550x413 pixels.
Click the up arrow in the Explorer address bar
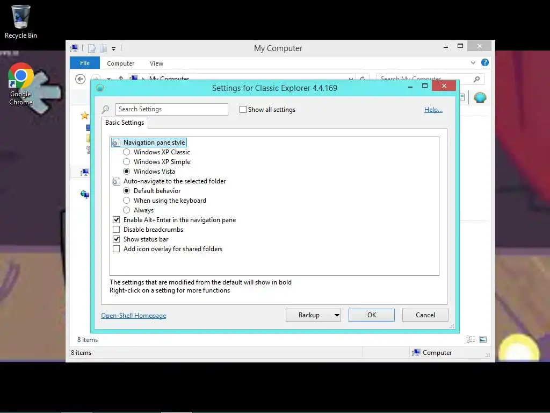pyautogui.click(x=121, y=79)
